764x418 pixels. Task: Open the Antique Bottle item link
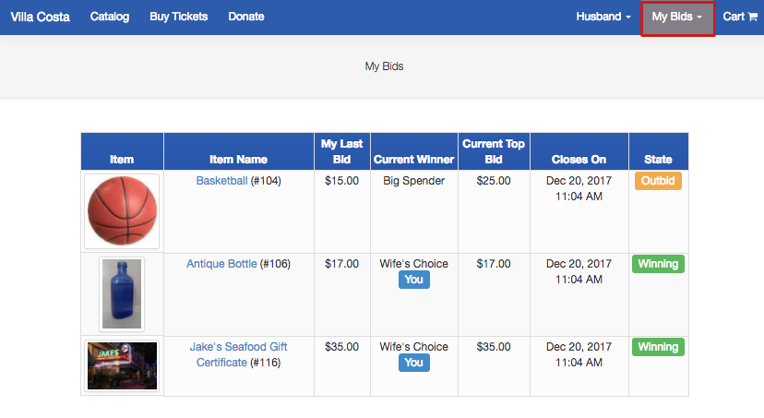[221, 264]
